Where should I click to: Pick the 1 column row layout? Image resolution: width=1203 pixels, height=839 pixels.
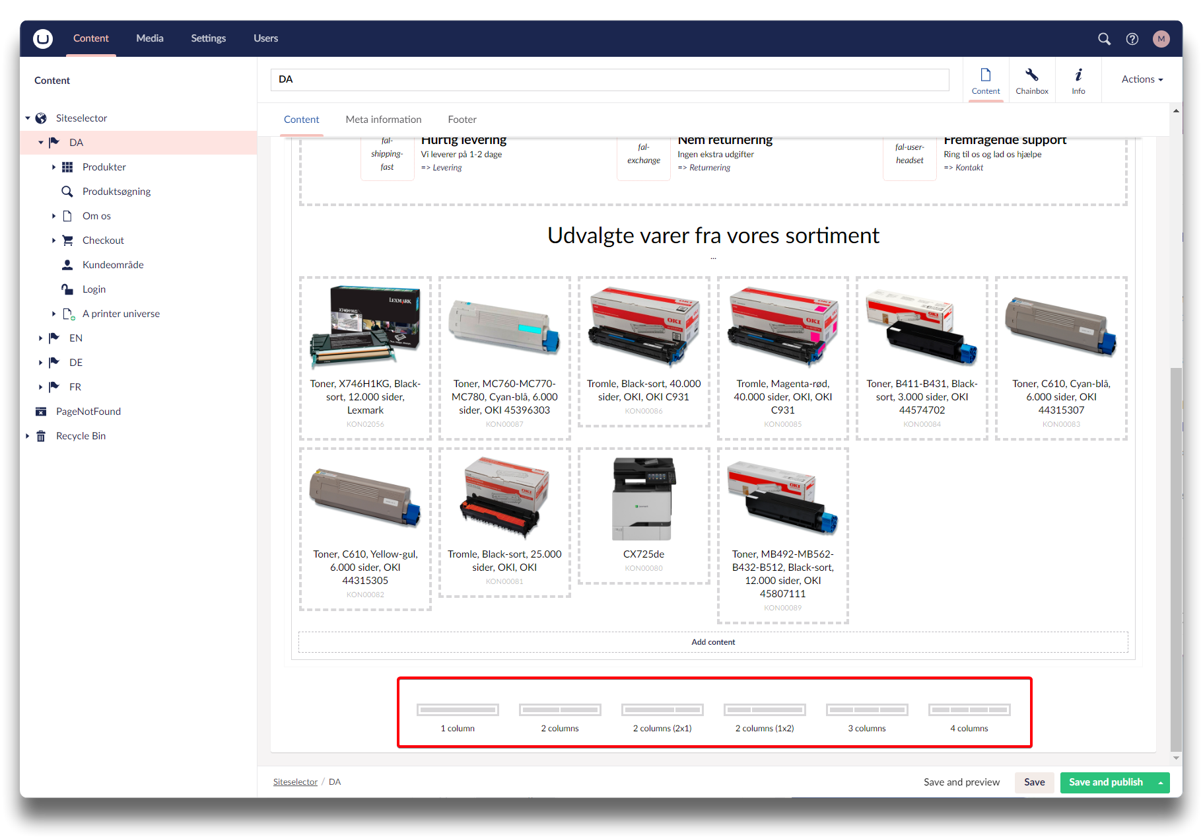point(458,711)
